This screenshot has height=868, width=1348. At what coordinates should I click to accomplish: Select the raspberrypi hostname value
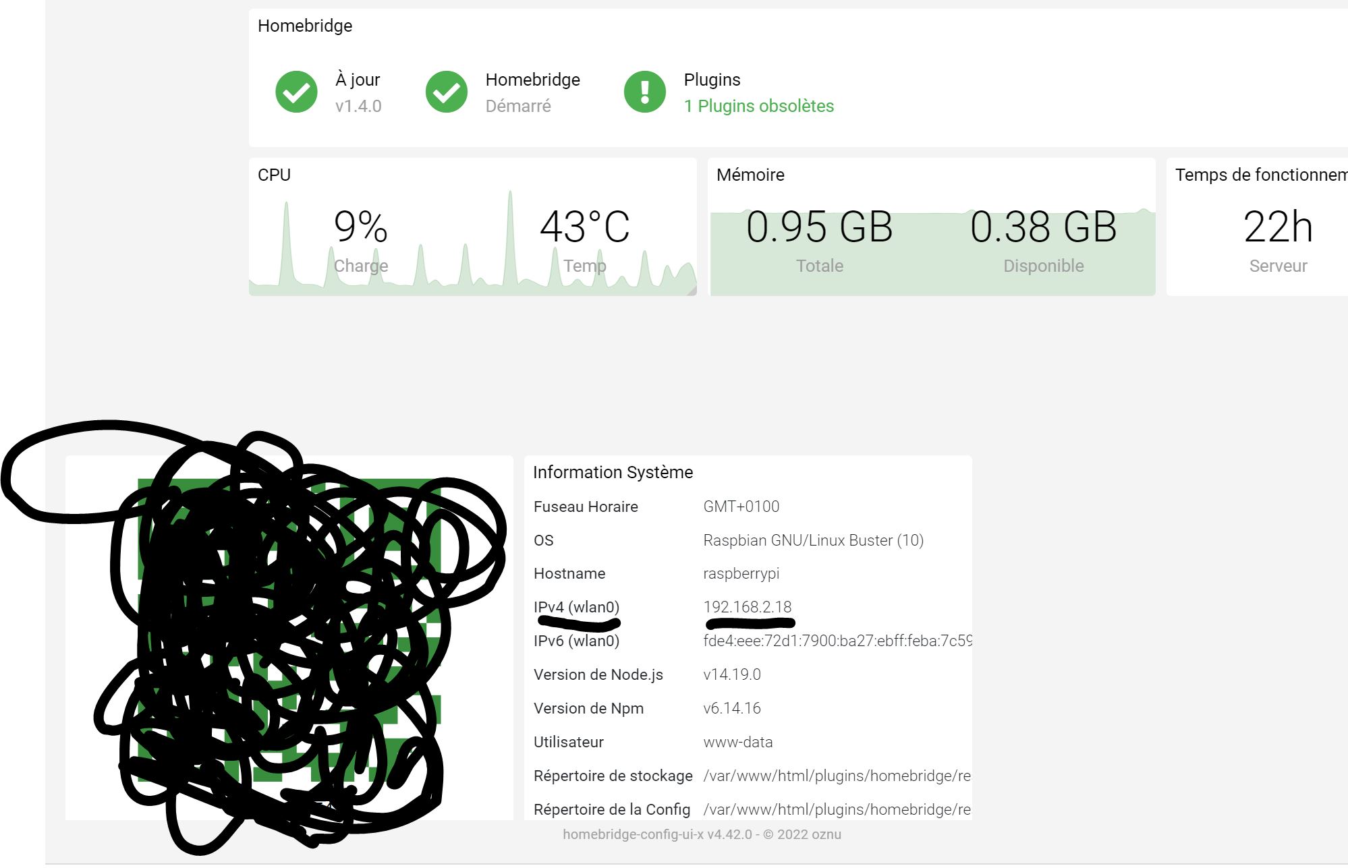741,573
